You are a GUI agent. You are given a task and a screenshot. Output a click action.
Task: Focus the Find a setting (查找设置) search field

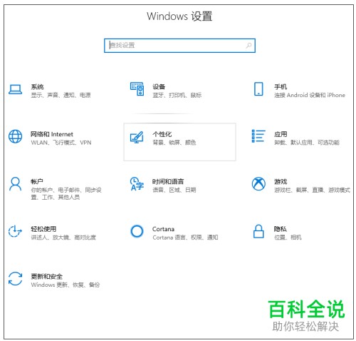tap(179, 46)
